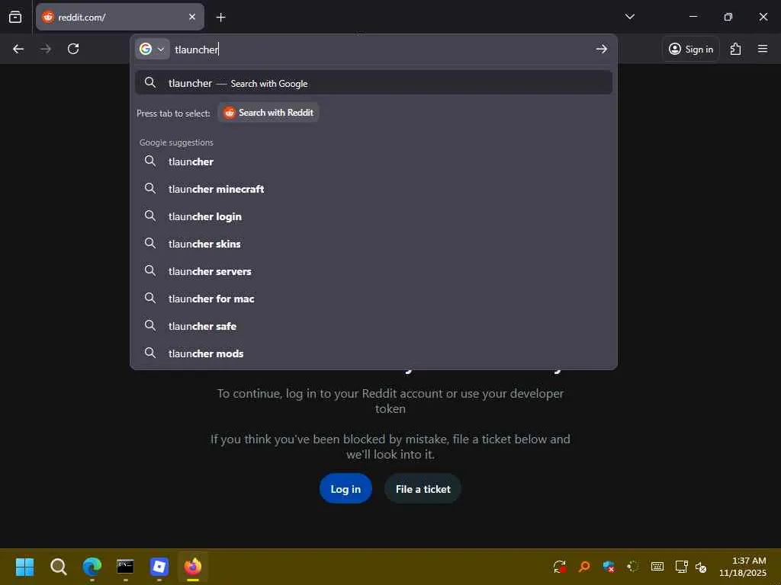The height and width of the screenshot is (585, 781).
Task: Open the Windows Start menu
Action: pyautogui.click(x=25, y=566)
